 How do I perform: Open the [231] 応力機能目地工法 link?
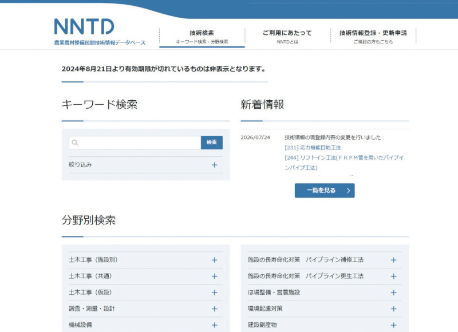pyautogui.click(x=313, y=148)
